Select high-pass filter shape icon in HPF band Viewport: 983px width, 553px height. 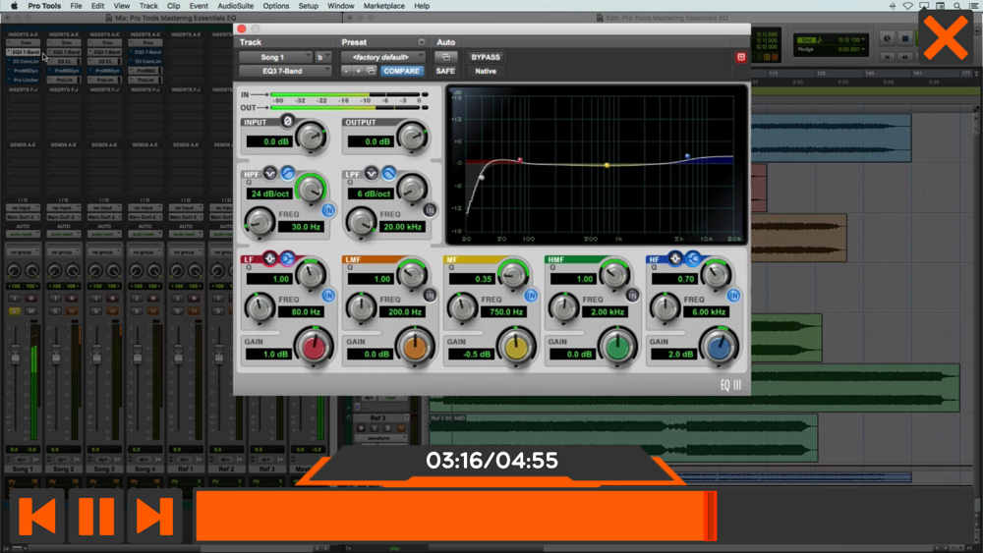(x=287, y=174)
